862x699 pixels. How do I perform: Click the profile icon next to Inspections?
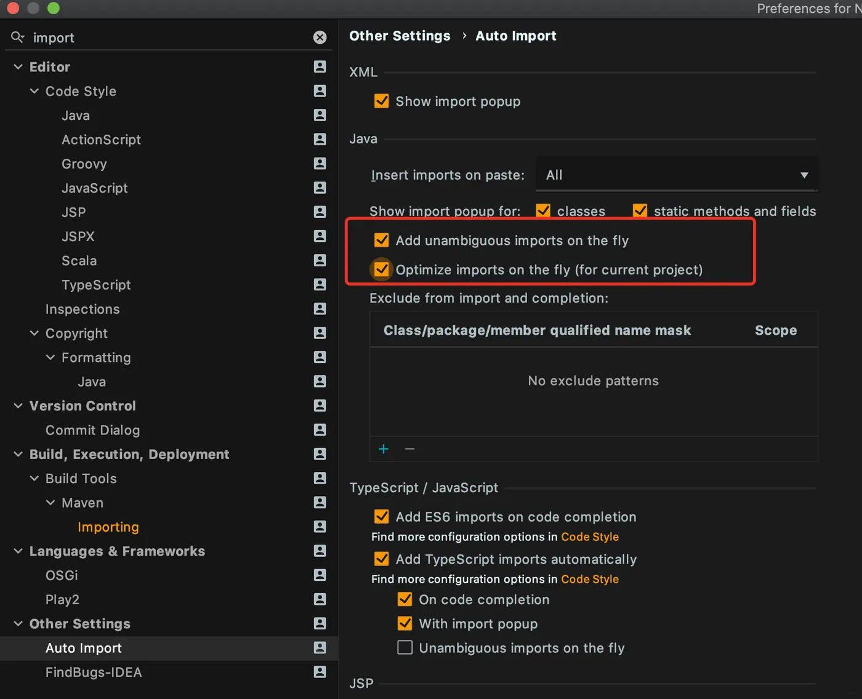point(320,309)
